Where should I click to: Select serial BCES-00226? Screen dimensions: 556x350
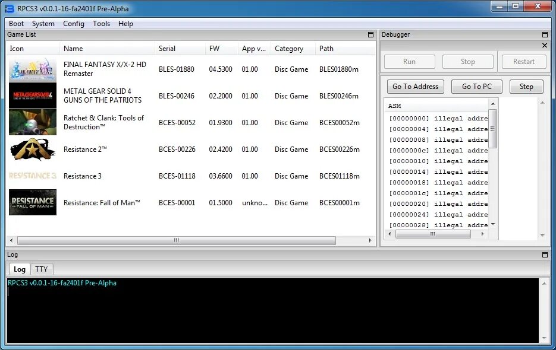(x=177, y=149)
